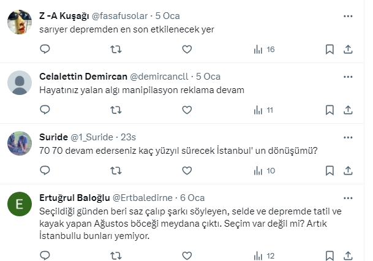Like Suride's tweet about İstanbul
373x261 pixels.
pyautogui.click(x=187, y=170)
